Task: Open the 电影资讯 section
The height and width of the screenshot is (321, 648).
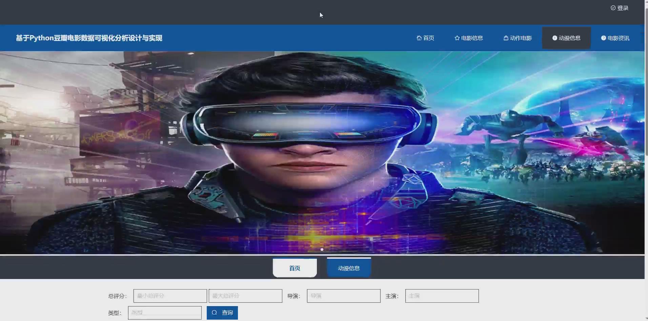Action: point(618,38)
